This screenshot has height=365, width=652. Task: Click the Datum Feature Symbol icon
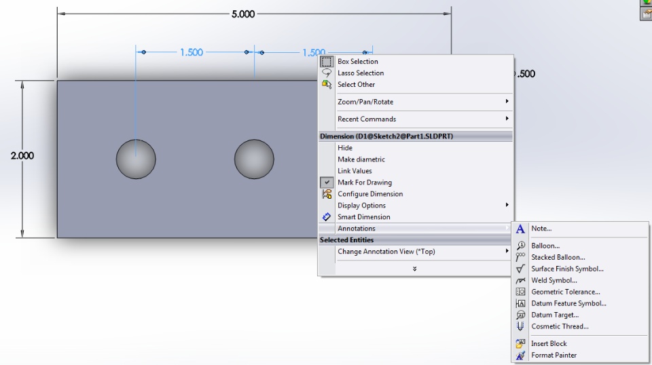tap(520, 303)
